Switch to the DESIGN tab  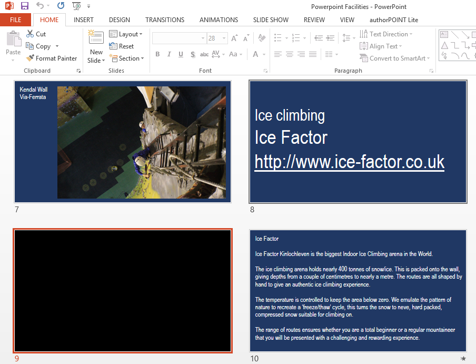120,19
